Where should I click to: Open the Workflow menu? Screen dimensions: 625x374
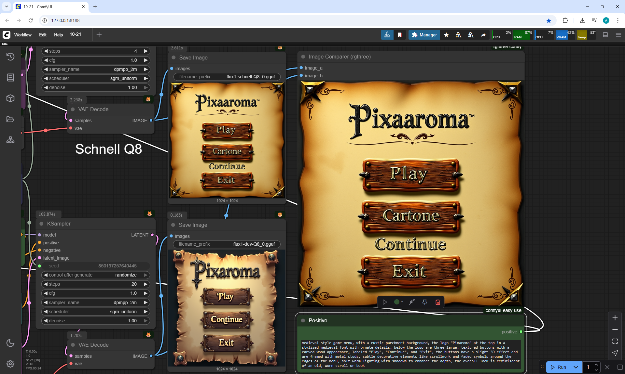(x=23, y=35)
